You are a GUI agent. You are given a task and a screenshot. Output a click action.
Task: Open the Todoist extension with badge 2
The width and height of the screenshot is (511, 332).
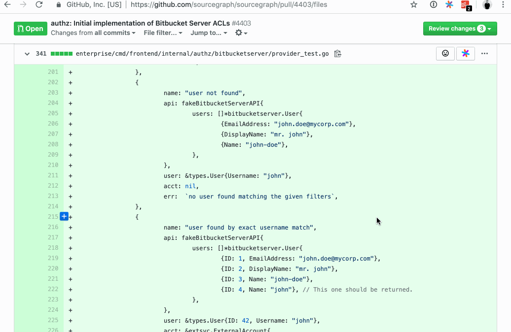tap(466, 5)
